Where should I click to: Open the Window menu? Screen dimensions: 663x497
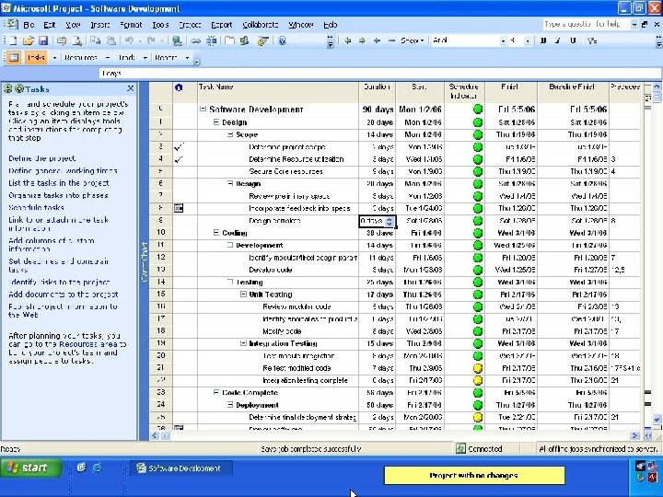click(301, 25)
